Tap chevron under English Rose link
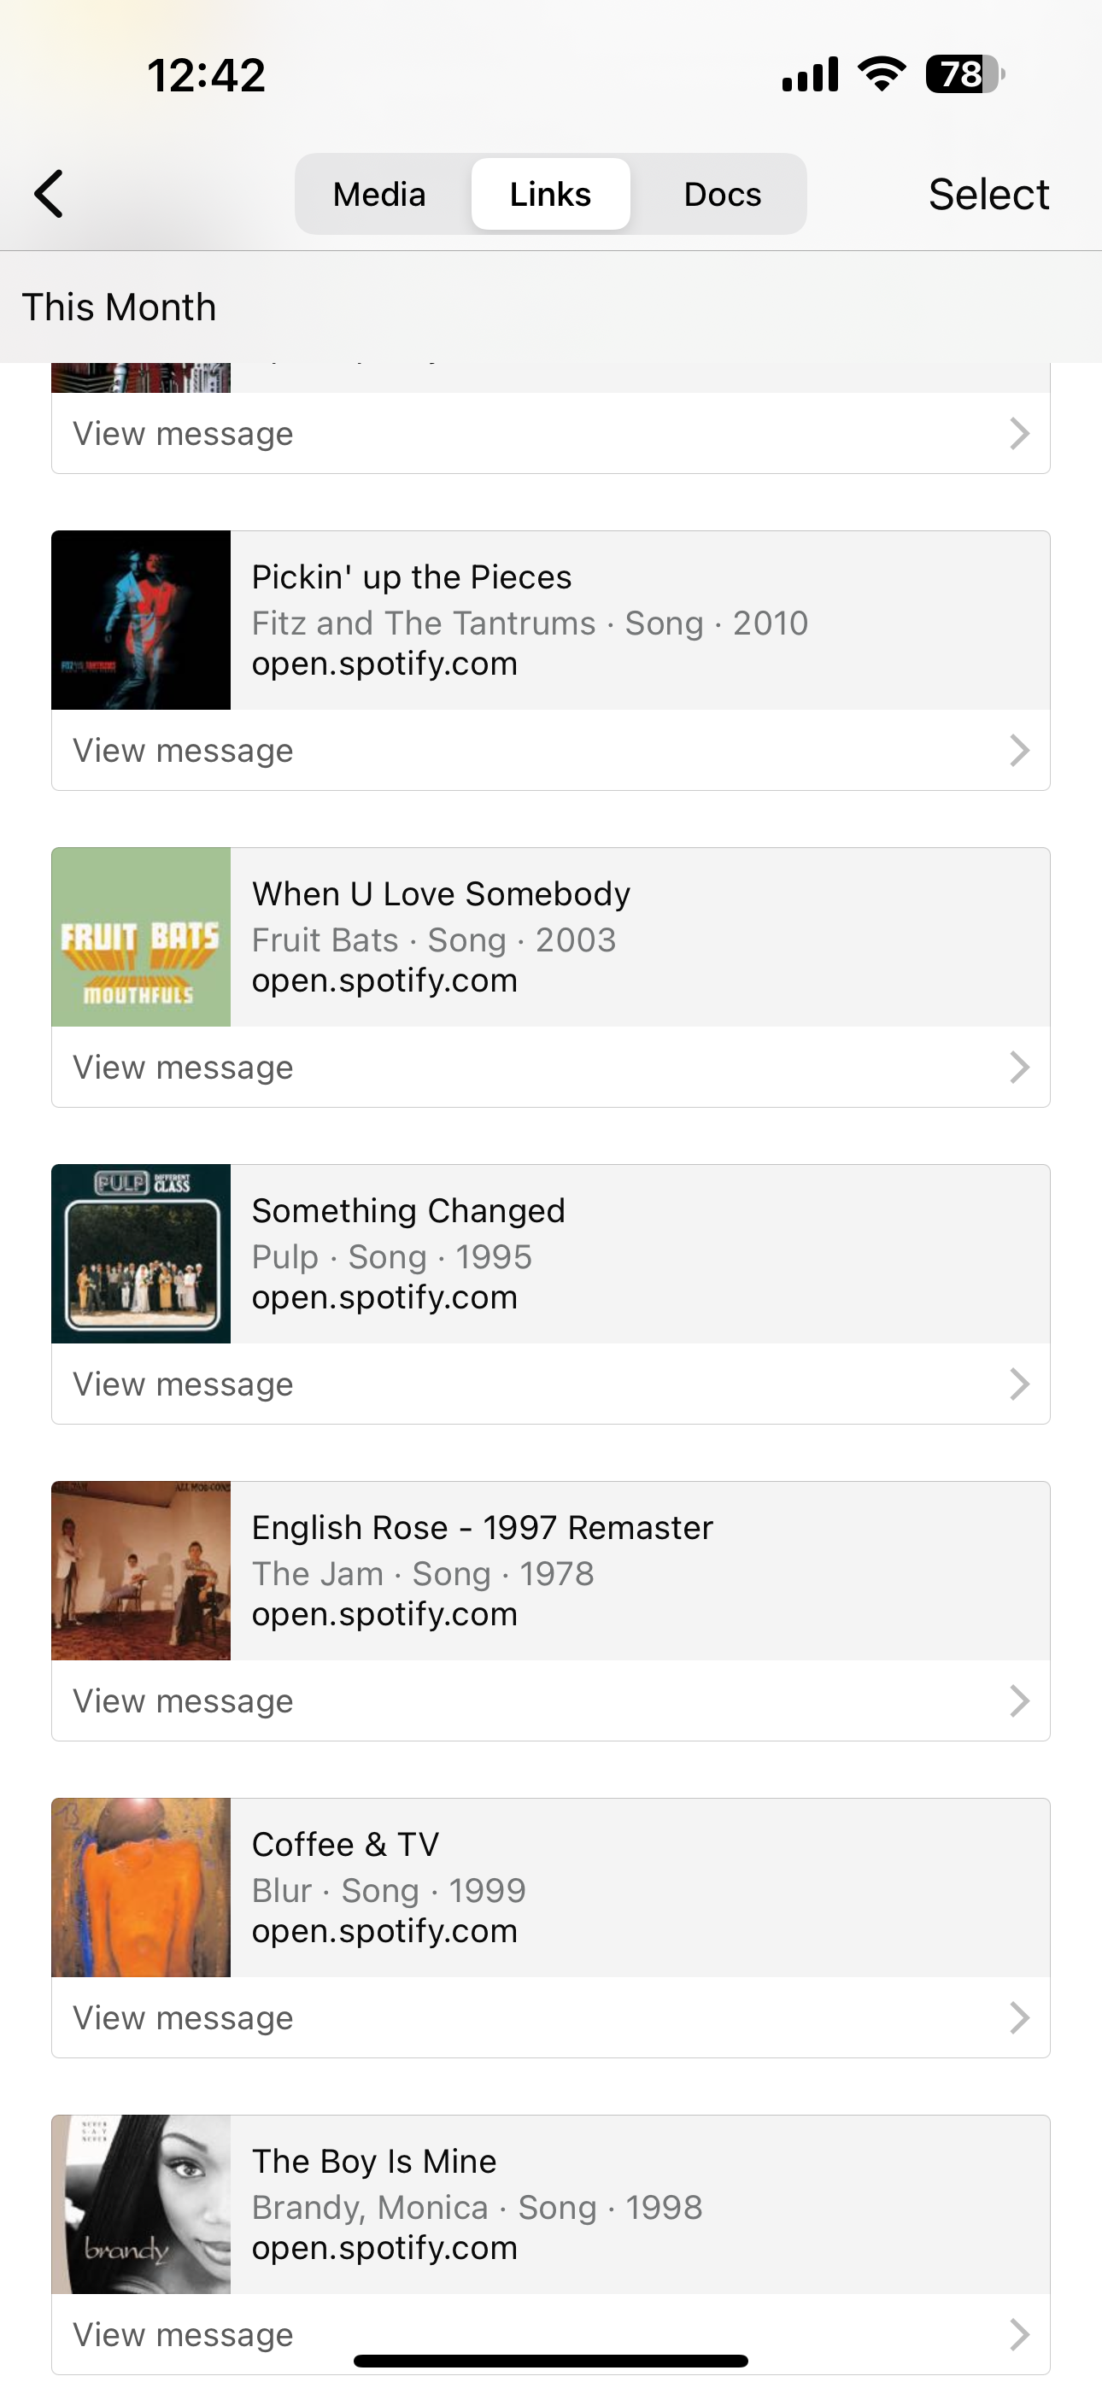Image resolution: width=1102 pixels, height=2388 pixels. click(1019, 1702)
